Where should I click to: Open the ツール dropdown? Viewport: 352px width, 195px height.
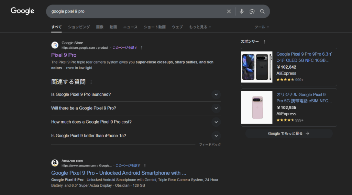click(262, 27)
